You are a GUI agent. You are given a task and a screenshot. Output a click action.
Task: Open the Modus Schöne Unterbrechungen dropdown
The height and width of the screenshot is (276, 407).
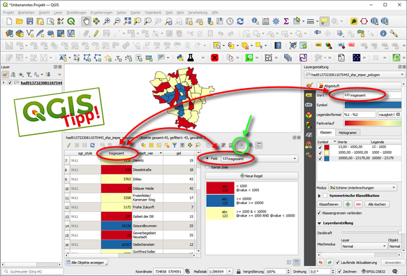tap(362, 187)
